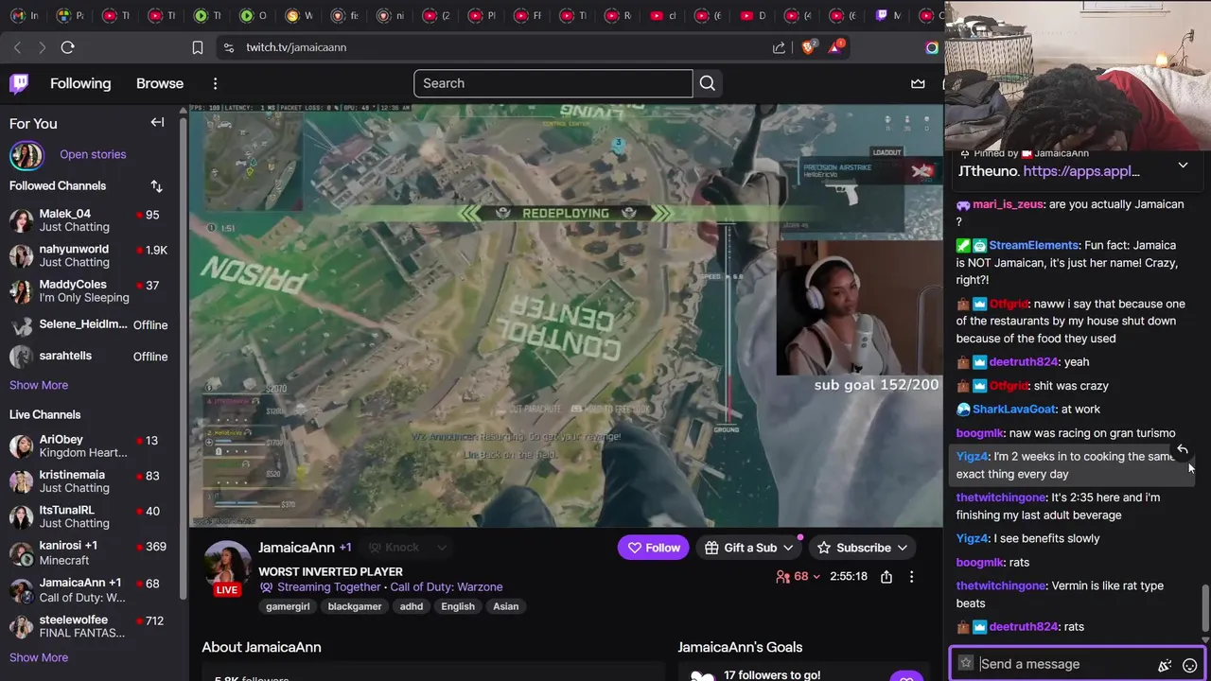
Task: View site information beside the URL
Action: pos(227,47)
